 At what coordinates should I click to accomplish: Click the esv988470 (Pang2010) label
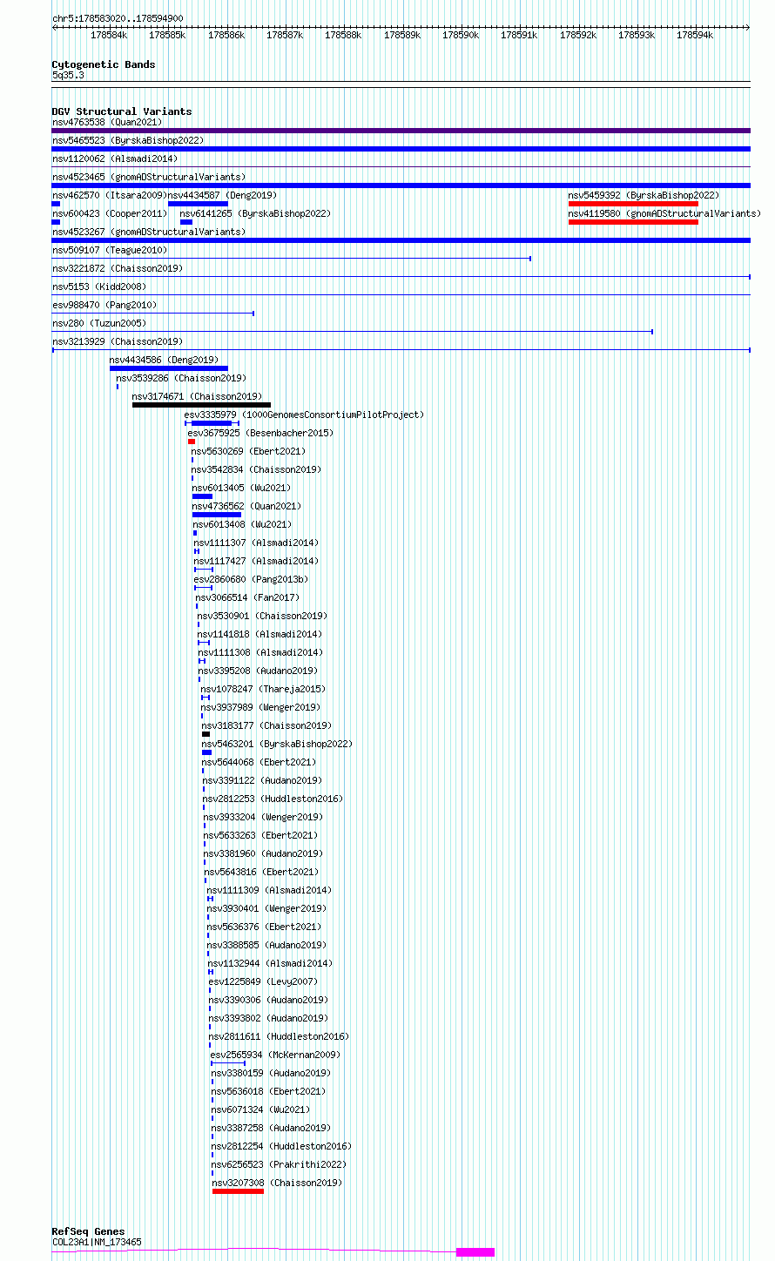pyautogui.click(x=104, y=305)
